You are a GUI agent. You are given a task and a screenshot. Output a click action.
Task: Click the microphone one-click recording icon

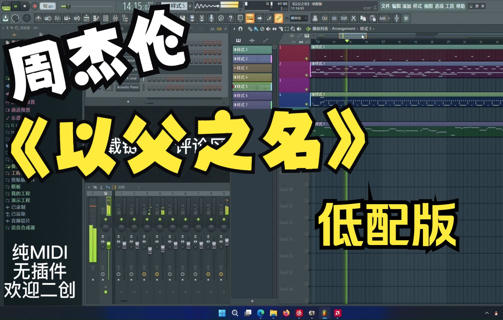tap(211, 18)
